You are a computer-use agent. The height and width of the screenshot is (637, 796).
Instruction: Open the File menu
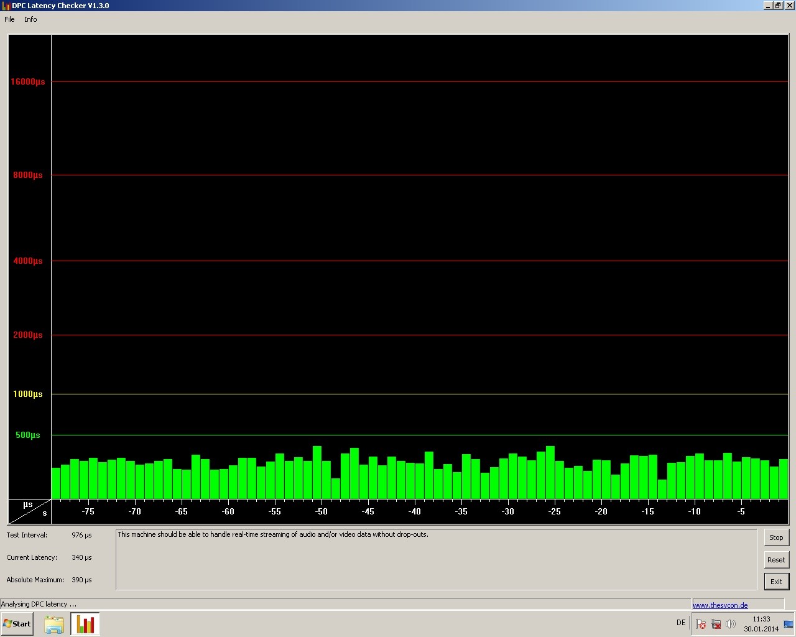click(x=9, y=19)
